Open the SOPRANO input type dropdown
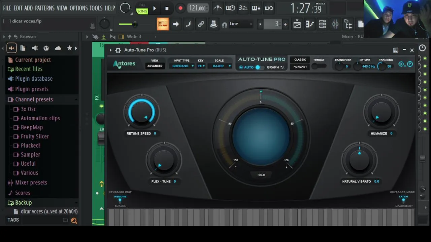This screenshot has height=242, width=431. click(x=183, y=66)
